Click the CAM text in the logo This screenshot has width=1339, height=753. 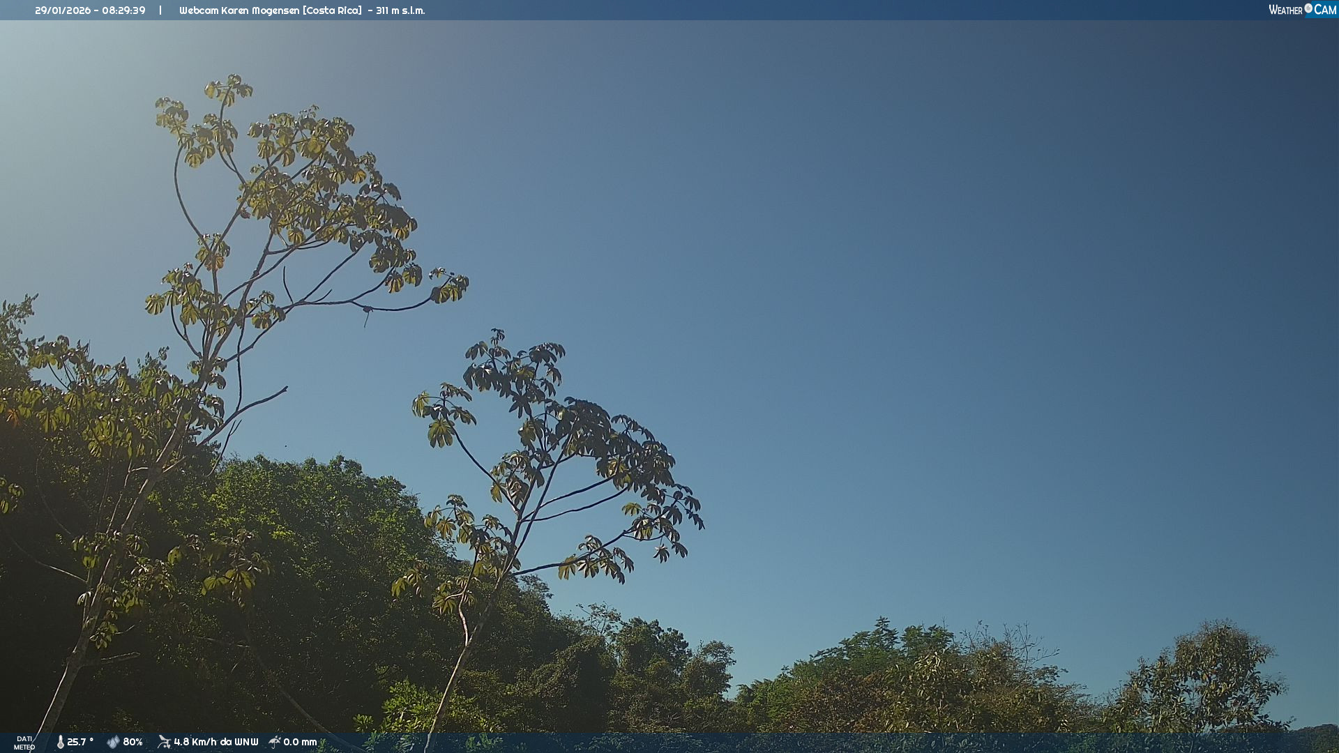[1325, 10]
